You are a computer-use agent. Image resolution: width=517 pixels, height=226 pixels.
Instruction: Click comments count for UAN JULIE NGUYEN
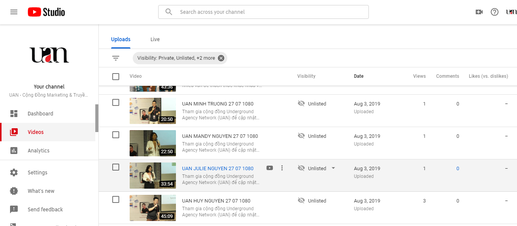(x=458, y=168)
